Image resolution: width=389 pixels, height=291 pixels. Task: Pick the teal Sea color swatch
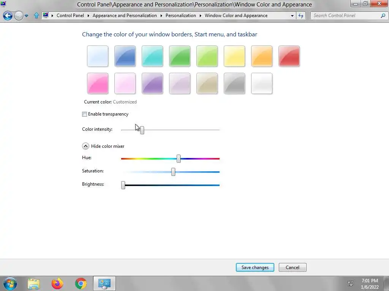pos(152,56)
